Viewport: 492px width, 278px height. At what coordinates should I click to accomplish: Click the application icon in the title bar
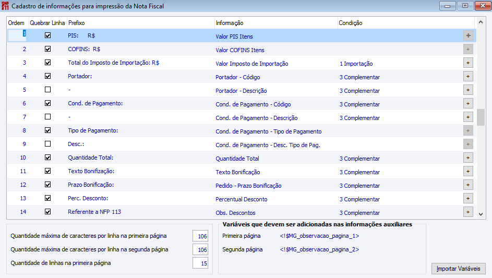pos(5,6)
